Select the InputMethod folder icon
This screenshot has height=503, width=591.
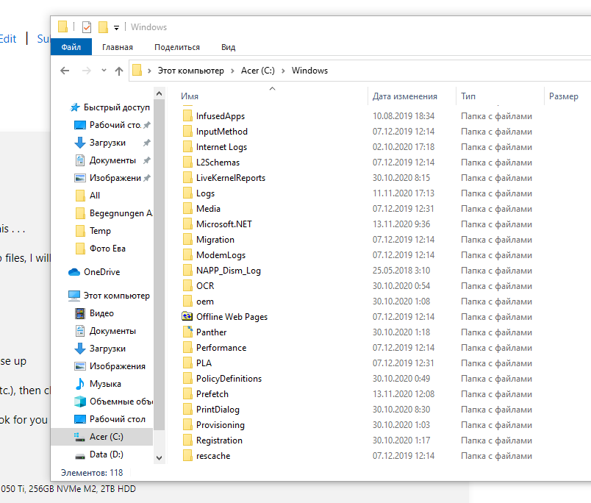187,131
